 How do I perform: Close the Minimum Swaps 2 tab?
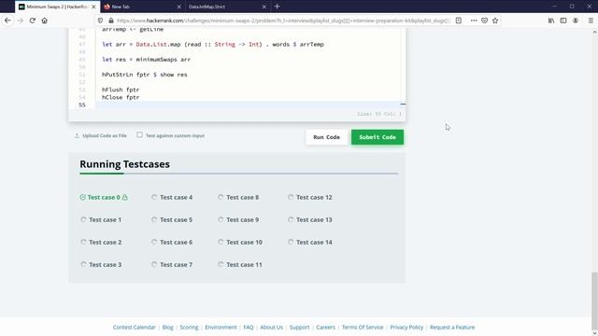[x=93, y=7]
